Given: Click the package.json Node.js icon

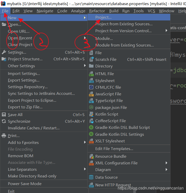Looking at the screenshot, I should point(91,107).
